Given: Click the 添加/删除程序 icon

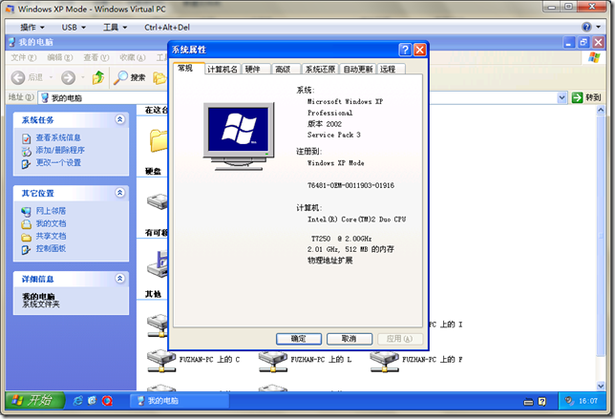Looking at the screenshot, I should tap(27, 151).
